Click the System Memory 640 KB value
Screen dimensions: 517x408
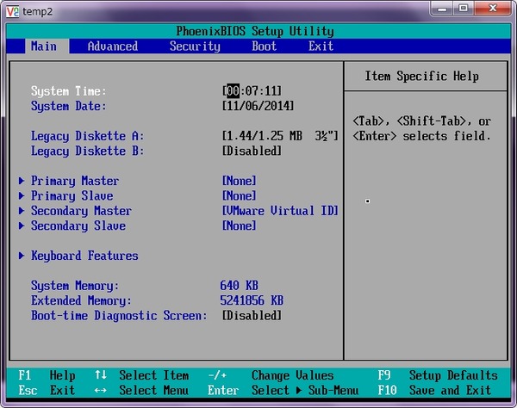click(x=239, y=286)
